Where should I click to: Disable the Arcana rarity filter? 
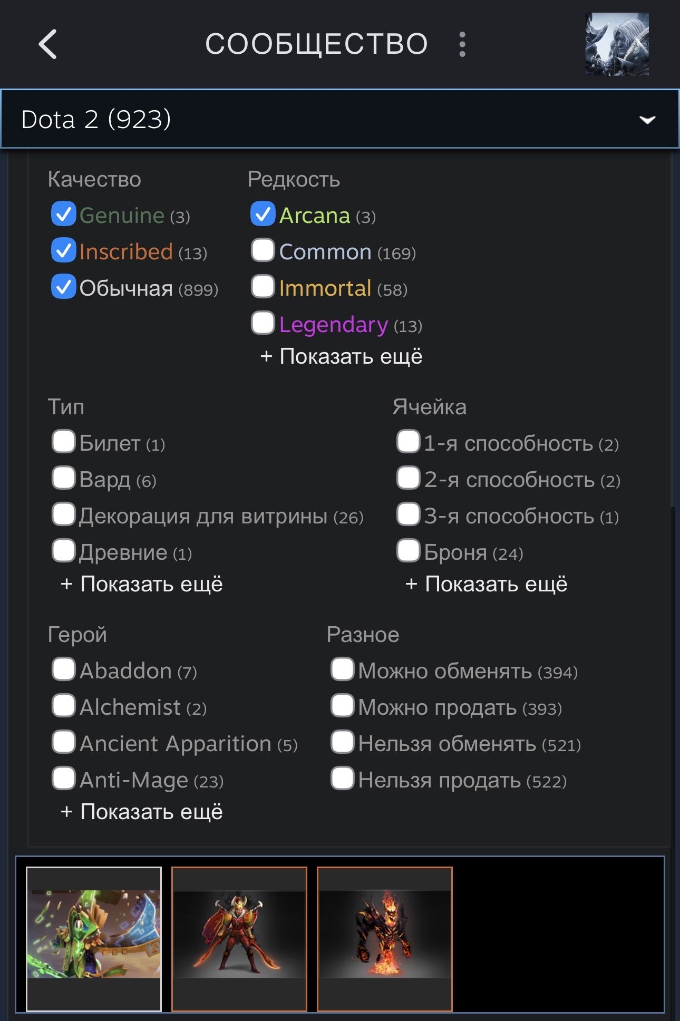pyautogui.click(x=263, y=215)
